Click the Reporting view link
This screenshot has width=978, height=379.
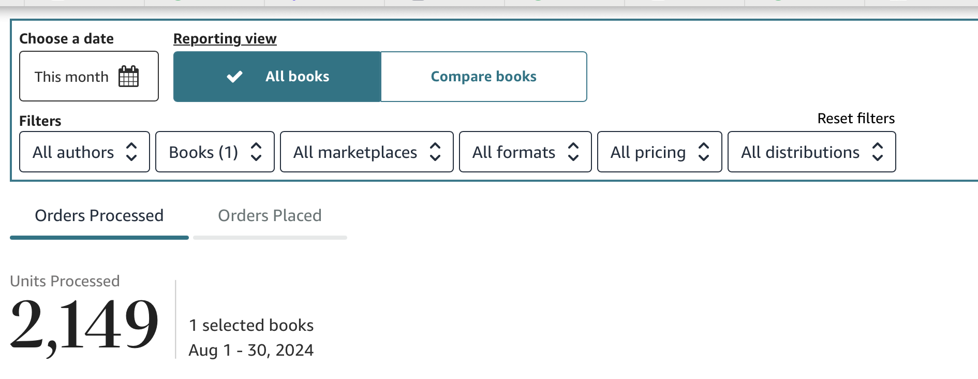click(225, 39)
